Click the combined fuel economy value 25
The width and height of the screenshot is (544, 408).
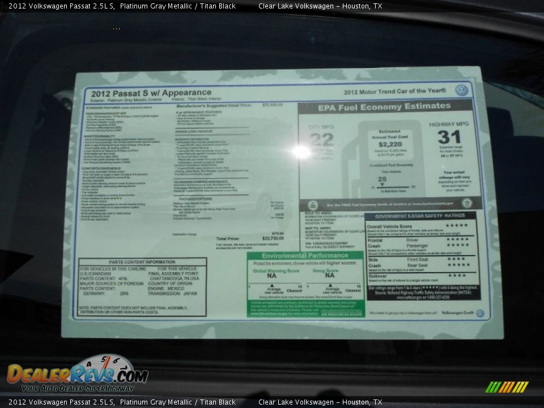pyautogui.click(x=382, y=179)
